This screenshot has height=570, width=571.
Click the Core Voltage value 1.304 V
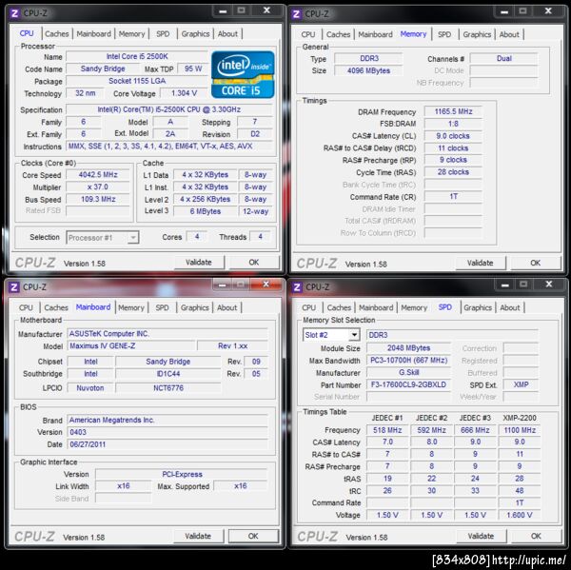pyautogui.click(x=185, y=93)
